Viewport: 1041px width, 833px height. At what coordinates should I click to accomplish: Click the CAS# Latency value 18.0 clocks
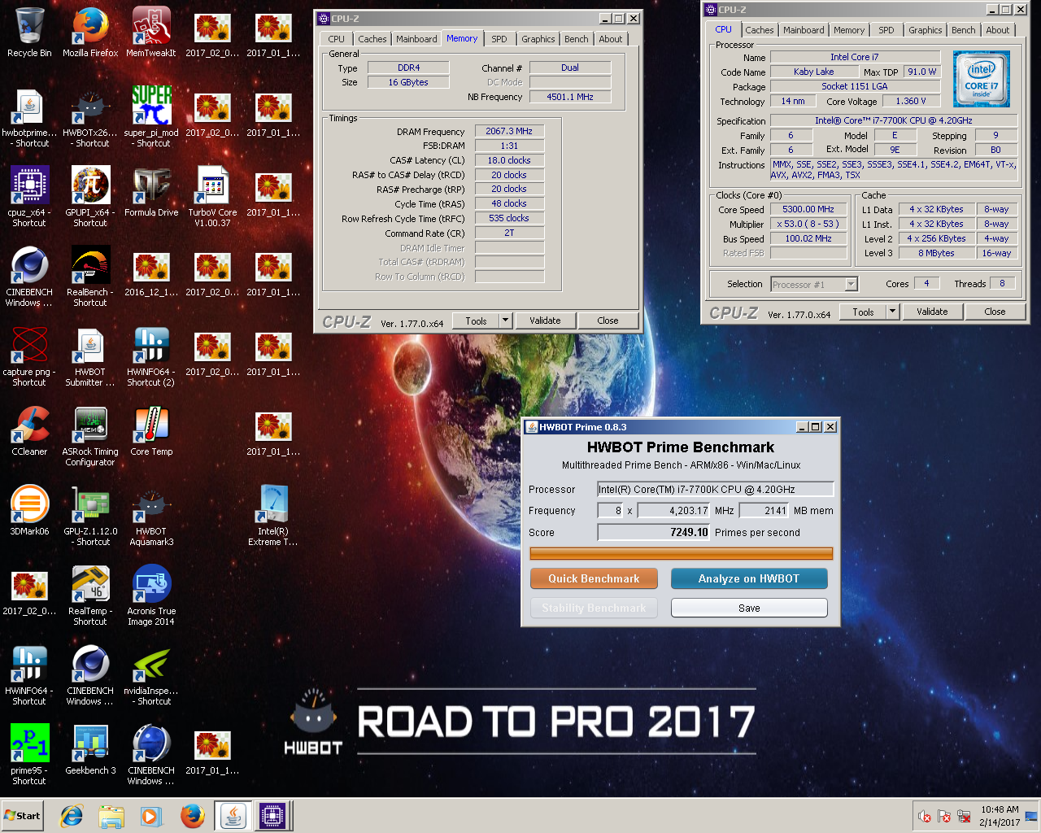(x=509, y=160)
